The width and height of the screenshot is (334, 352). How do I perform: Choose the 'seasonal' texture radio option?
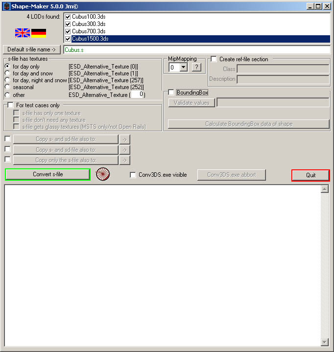coord(7,87)
